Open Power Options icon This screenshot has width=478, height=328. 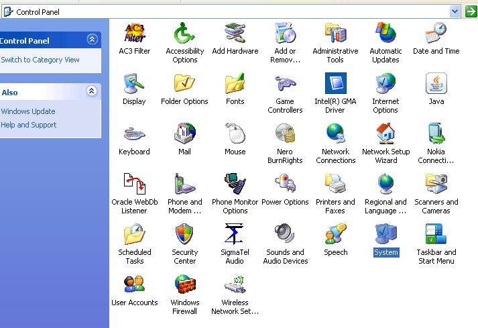point(286,184)
